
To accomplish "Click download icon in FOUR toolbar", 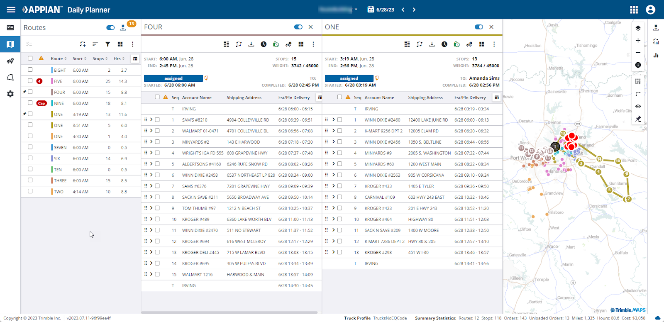I will point(251,44).
